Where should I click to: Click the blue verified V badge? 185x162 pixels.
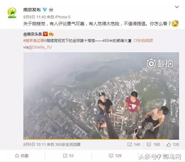45,10
